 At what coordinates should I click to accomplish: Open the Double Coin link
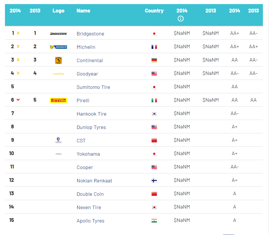tap(90, 194)
